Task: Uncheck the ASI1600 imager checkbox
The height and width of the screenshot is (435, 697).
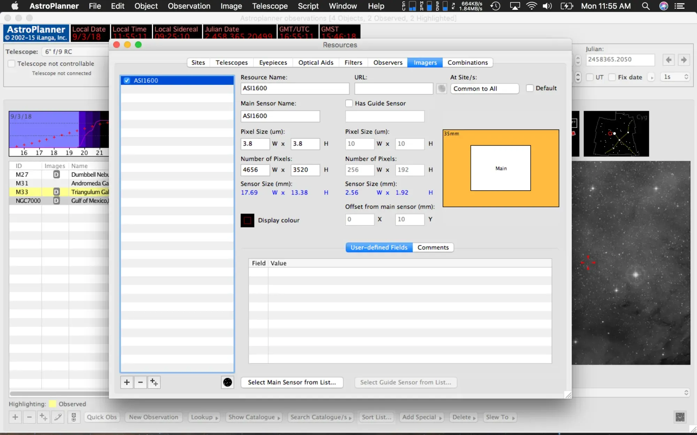Action: (x=127, y=80)
